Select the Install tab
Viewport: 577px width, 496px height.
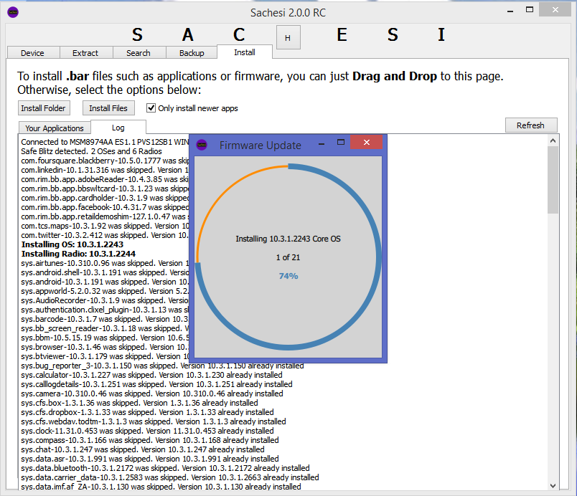(x=245, y=52)
